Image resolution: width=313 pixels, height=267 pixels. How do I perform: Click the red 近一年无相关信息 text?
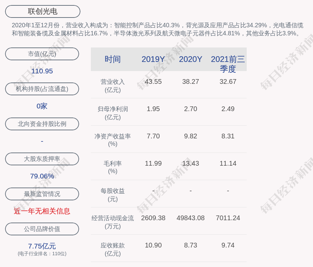(42, 211)
